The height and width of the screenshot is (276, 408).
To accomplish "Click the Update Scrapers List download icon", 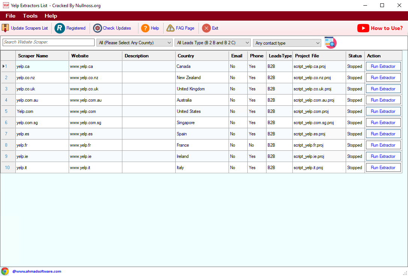I will [5, 28].
